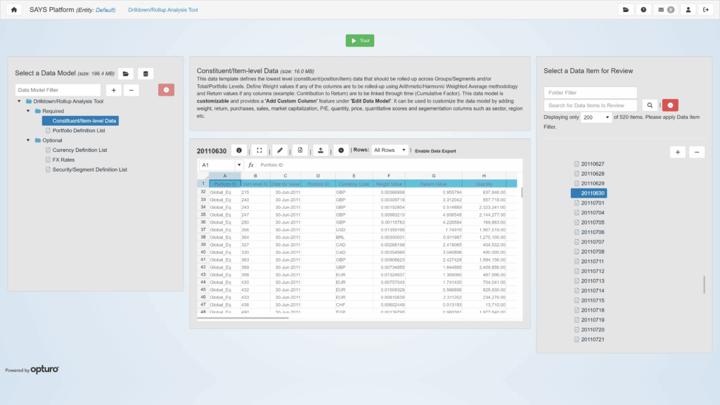Screen dimensions: 720x405
Task: Click the database icon beside Data Model
Action: pos(146,74)
